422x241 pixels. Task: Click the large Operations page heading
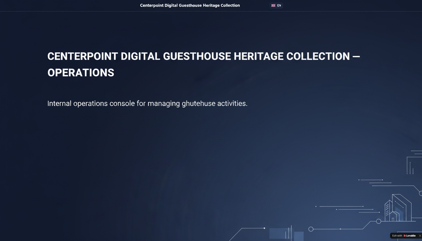pyautogui.click(x=204, y=64)
